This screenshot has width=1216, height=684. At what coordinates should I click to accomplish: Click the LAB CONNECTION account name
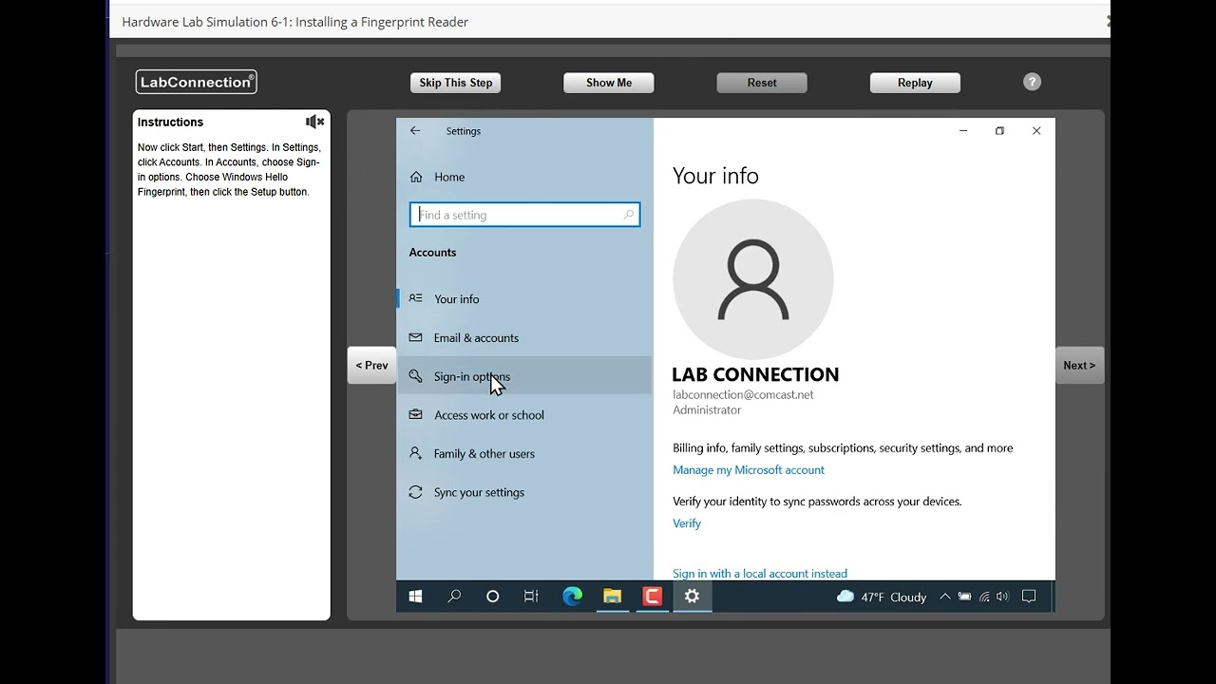click(x=755, y=374)
